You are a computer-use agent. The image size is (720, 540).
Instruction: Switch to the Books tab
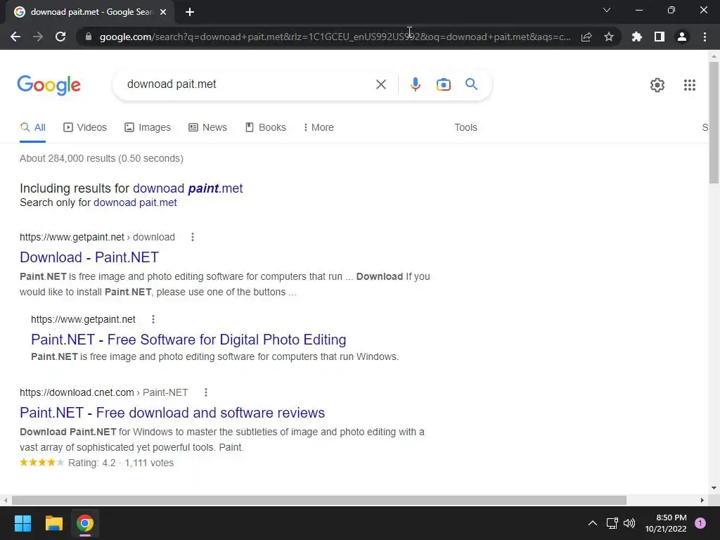click(x=265, y=128)
